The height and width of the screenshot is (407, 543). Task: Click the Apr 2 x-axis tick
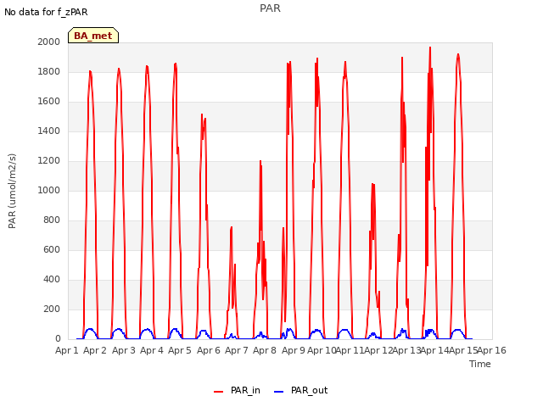tap(95, 350)
